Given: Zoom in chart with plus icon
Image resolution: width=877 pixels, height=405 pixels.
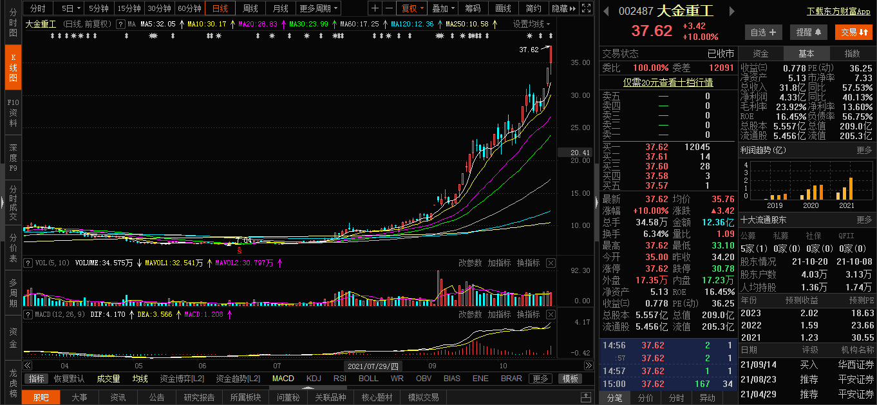Looking at the screenshot, I should click(x=375, y=8).
